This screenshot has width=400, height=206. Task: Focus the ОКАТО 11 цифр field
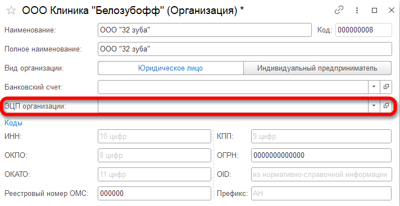(x=154, y=175)
